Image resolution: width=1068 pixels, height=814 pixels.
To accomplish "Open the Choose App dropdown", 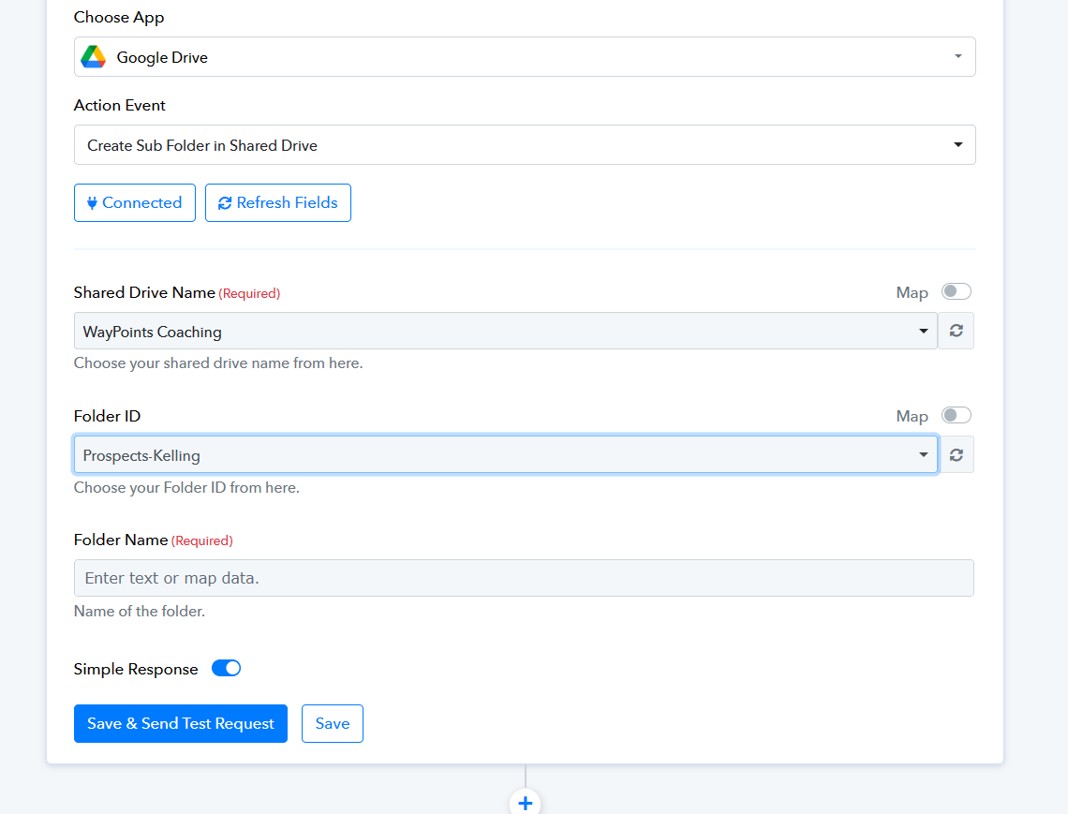I will (525, 56).
